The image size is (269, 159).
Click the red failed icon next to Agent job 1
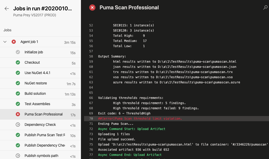[14, 42]
